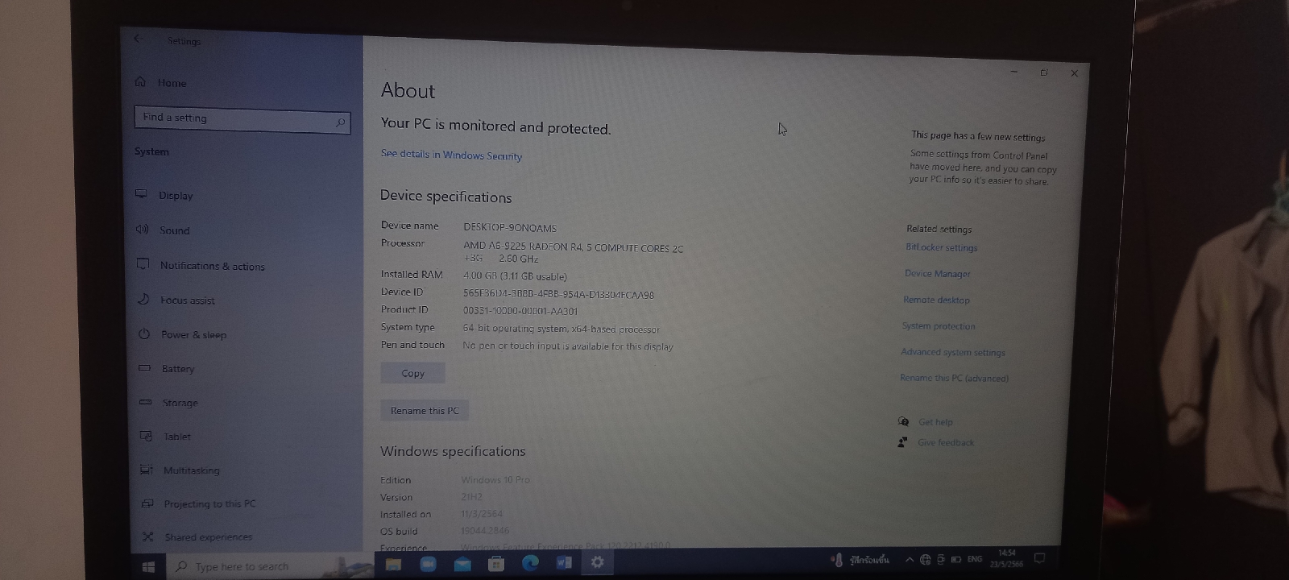Open BitLocker settings link
Screen dimensions: 1289x580
(942, 247)
